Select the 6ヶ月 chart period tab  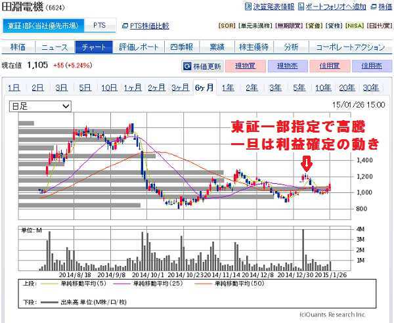click(204, 88)
